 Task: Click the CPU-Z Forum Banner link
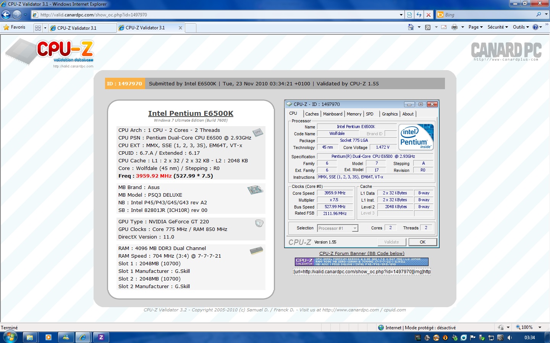pos(362,253)
